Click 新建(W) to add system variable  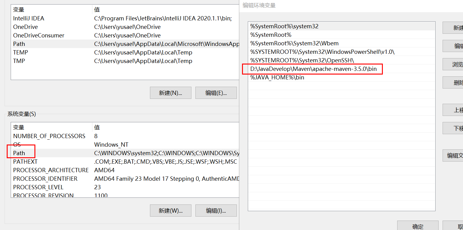pos(170,210)
